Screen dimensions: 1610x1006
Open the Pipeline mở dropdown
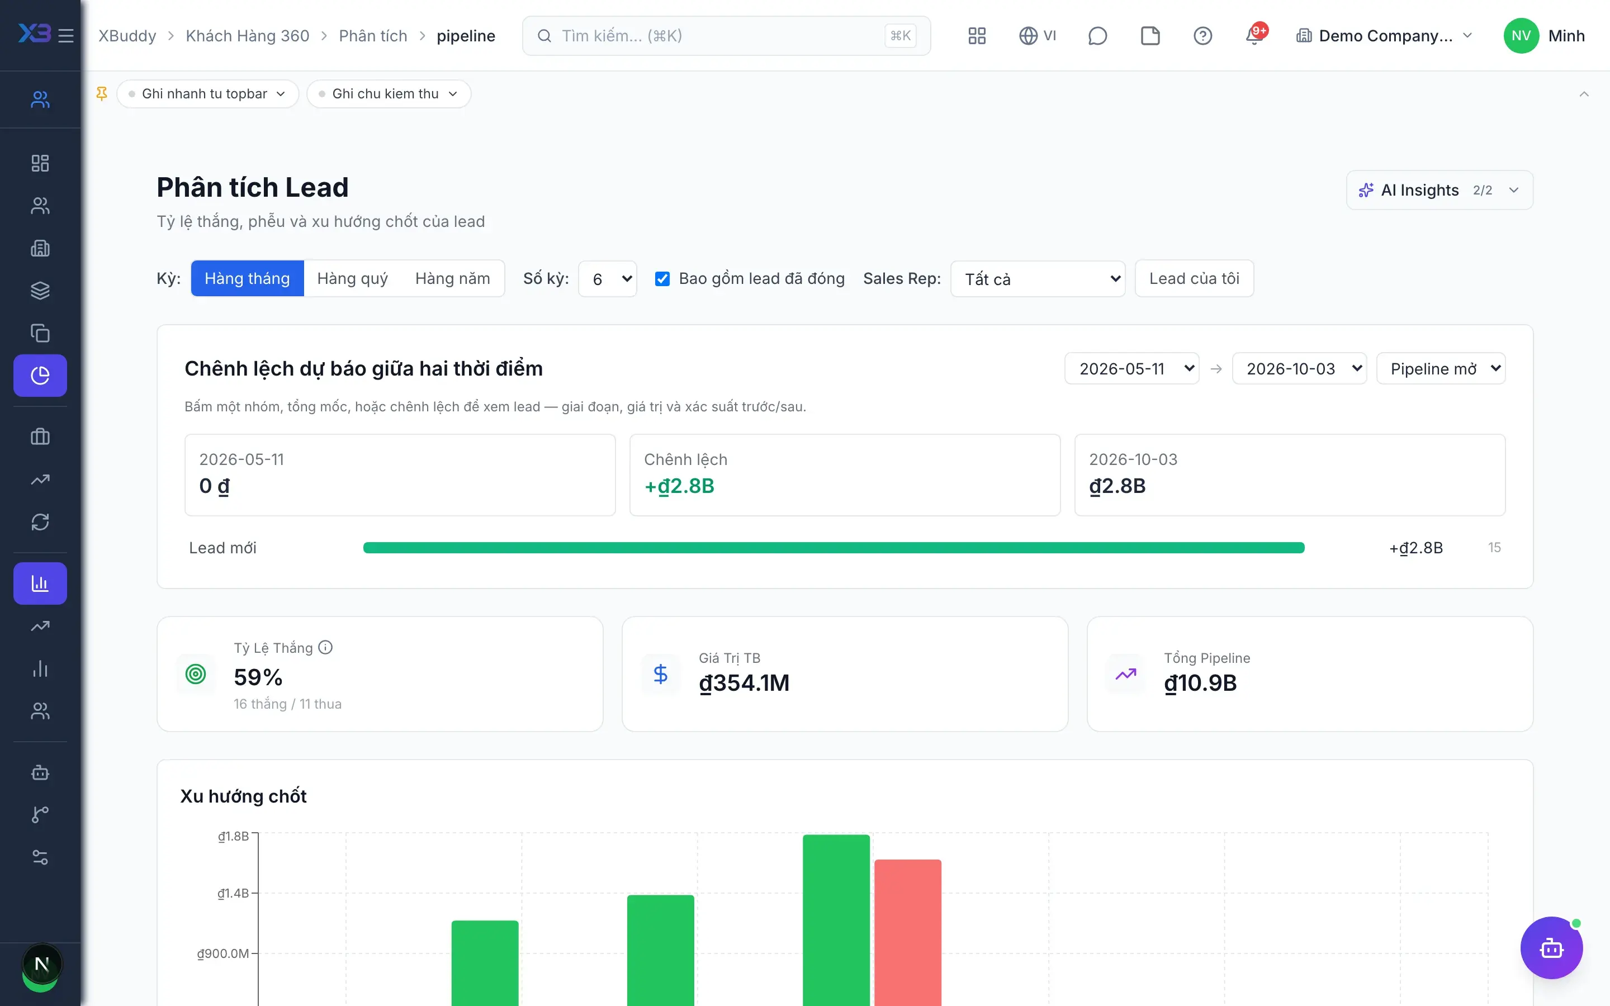click(x=1441, y=369)
